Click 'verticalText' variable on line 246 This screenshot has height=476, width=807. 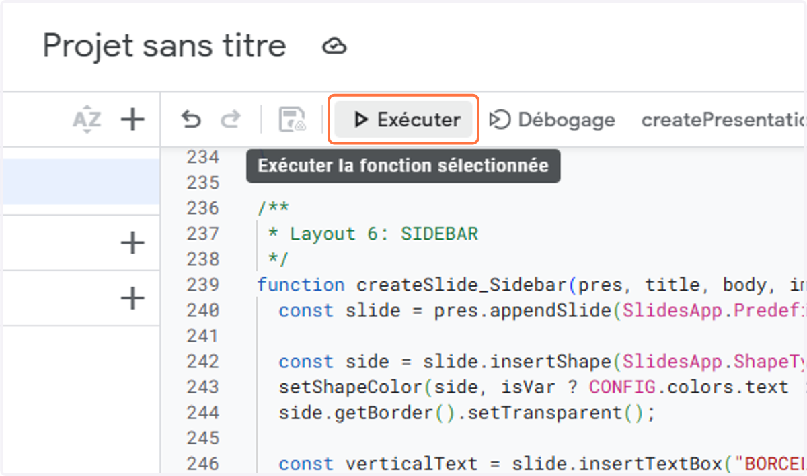coord(412,463)
